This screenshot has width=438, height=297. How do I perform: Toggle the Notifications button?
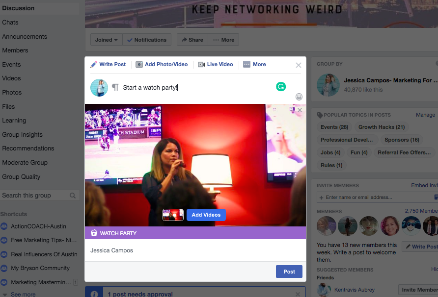[147, 40]
